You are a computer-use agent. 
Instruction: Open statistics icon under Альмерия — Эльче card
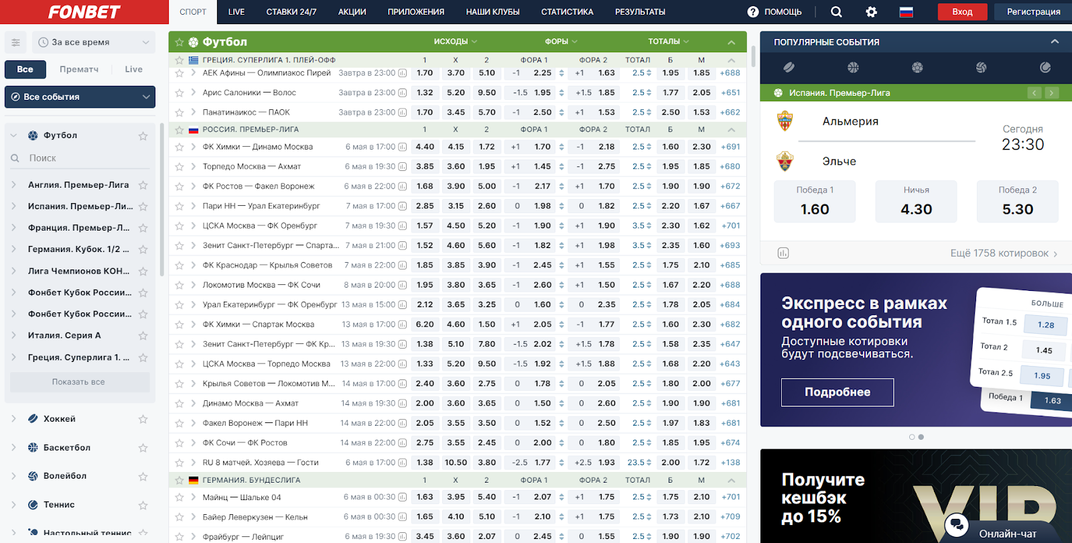coord(783,253)
